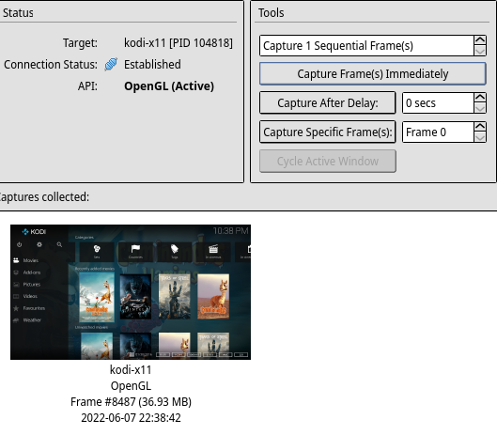Click the Capture 1 Sequential Frame(s) field

point(366,46)
